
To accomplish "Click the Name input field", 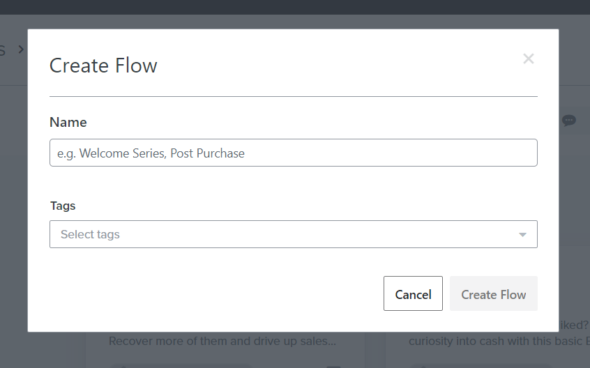I will (x=293, y=153).
